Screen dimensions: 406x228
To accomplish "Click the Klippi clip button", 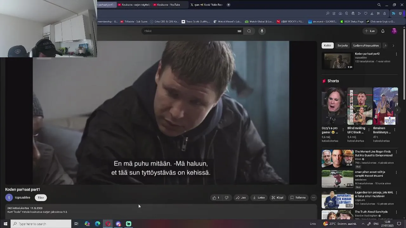I will tap(278, 198).
